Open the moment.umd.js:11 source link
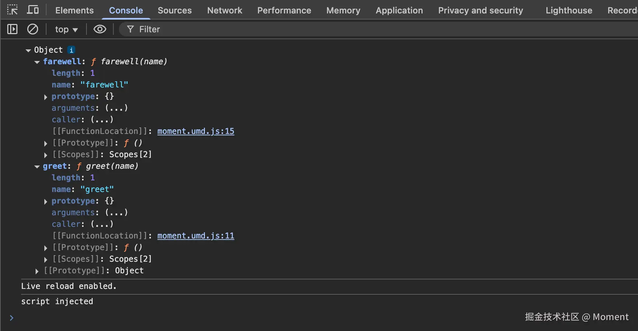This screenshot has height=331, width=638. pos(195,236)
